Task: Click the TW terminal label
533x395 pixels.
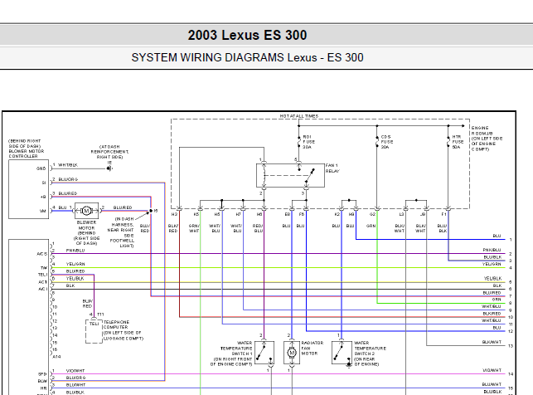Action: pos(44,268)
